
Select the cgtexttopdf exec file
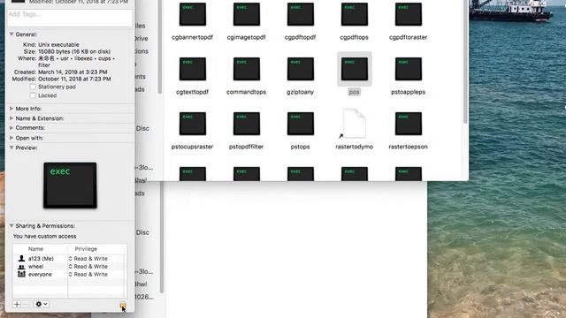[x=193, y=69]
